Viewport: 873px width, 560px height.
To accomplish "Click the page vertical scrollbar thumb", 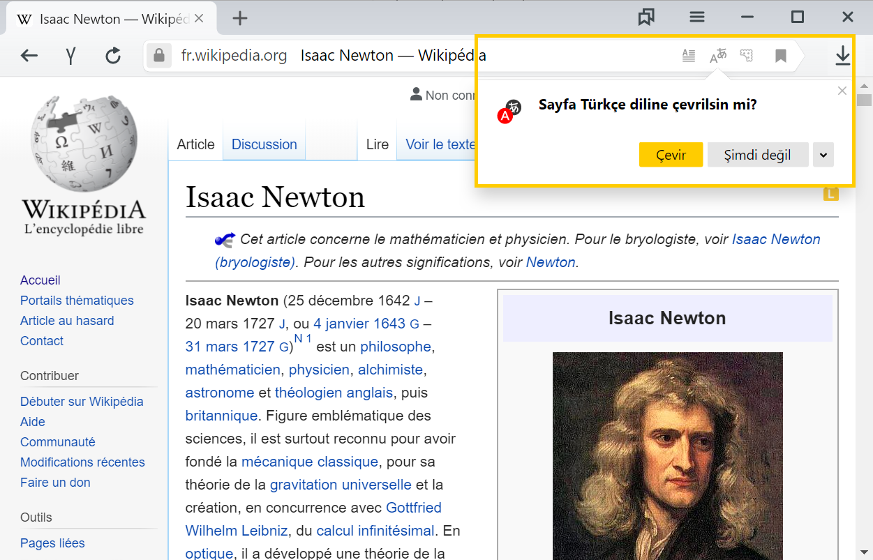I will 865,99.
